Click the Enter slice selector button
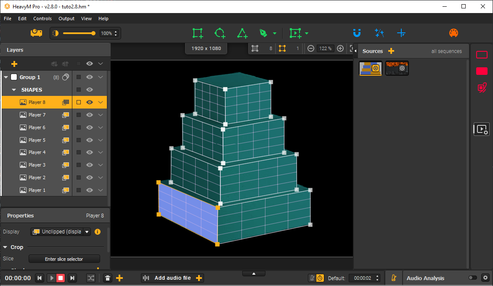 tap(64, 258)
